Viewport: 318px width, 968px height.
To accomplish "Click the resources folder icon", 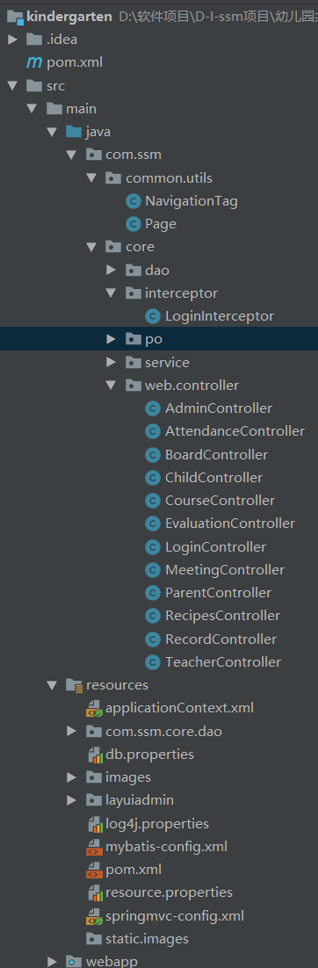I will point(74,684).
